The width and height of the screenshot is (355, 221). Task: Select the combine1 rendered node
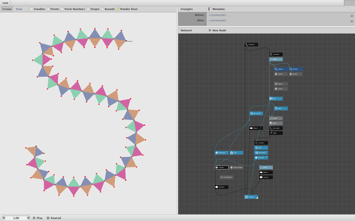pos(251,197)
